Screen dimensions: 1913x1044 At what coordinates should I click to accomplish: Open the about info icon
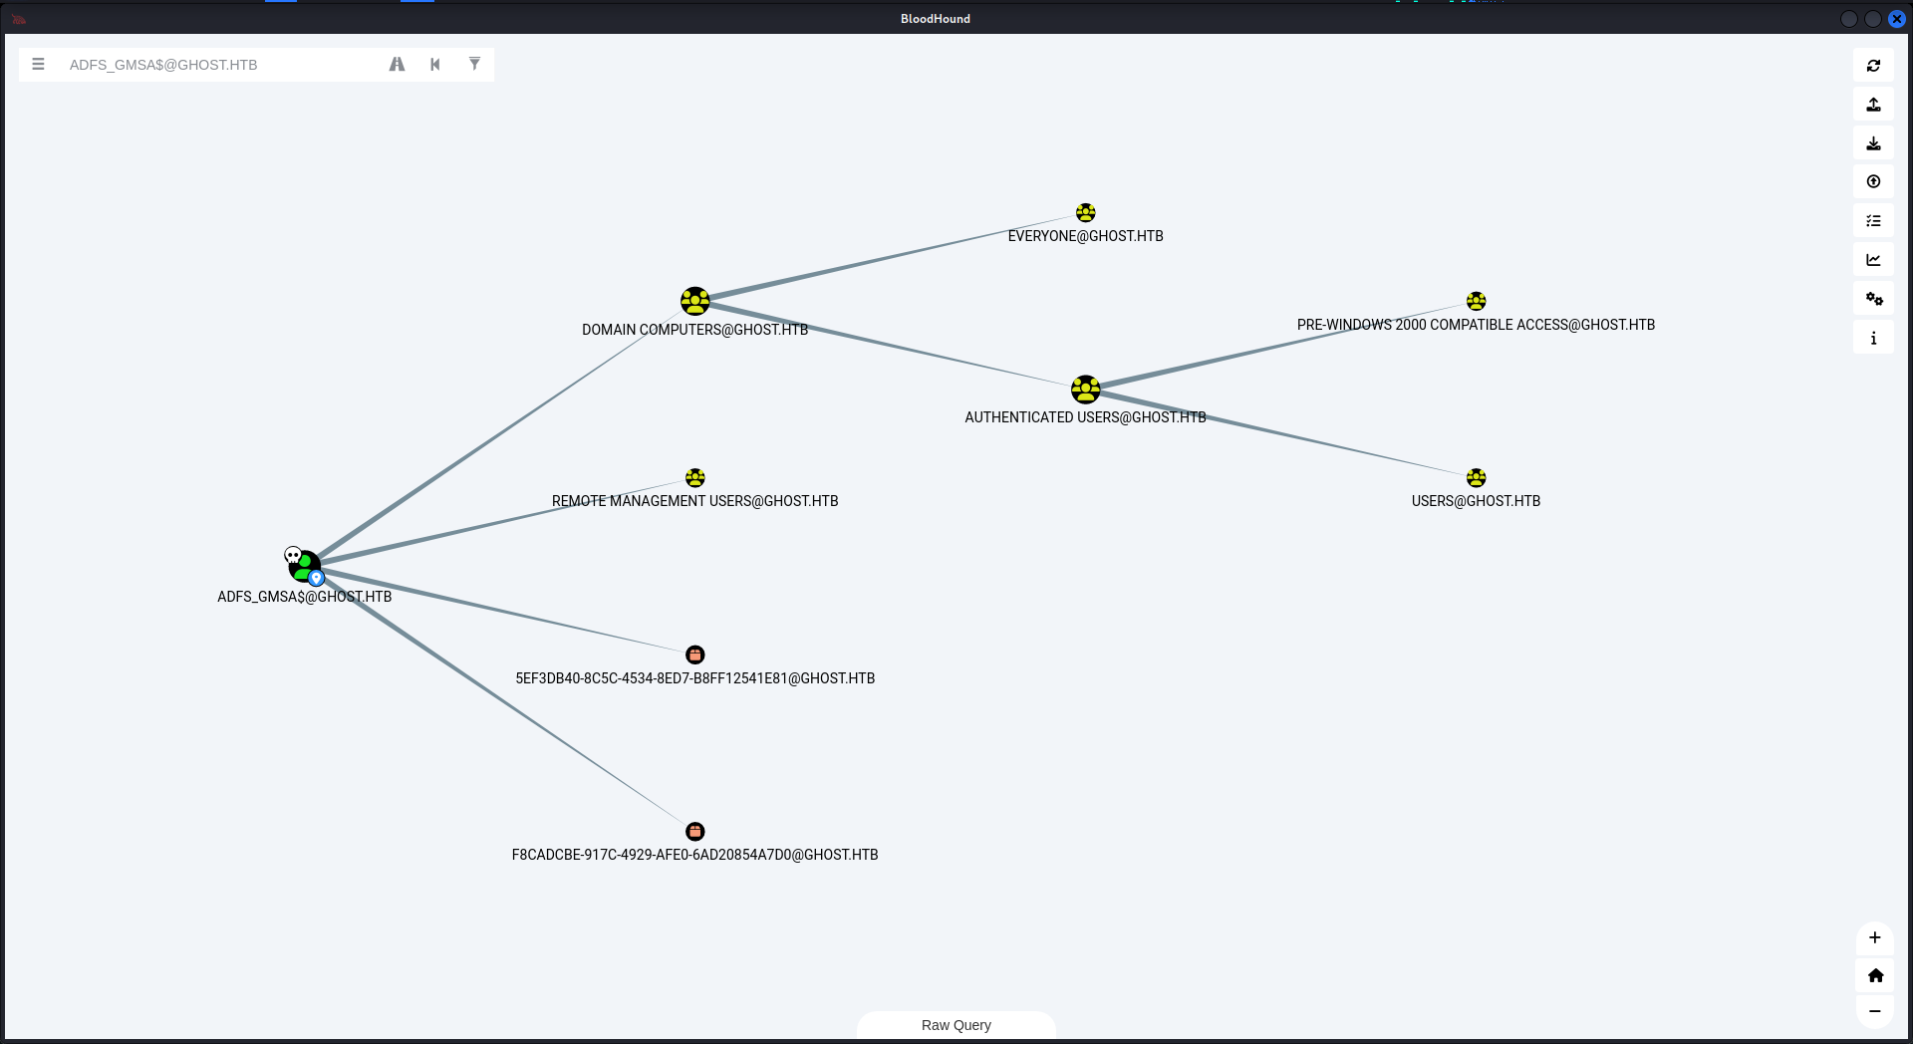click(x=1873, y=338)
